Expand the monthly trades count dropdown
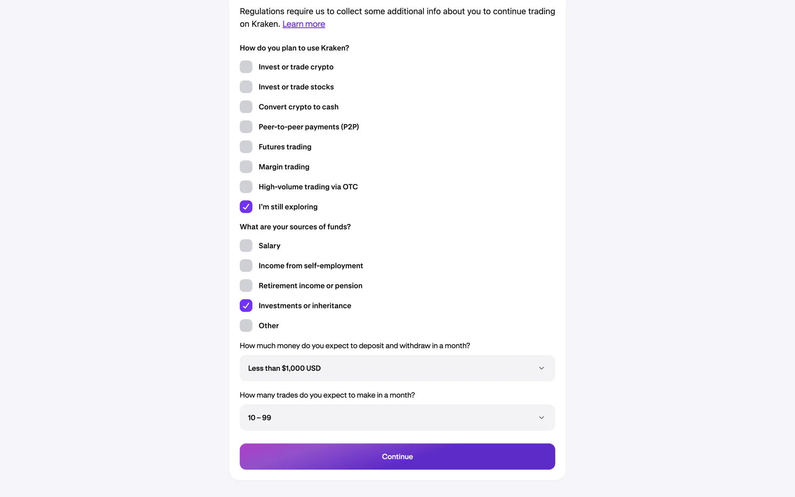 coord(397,417)
